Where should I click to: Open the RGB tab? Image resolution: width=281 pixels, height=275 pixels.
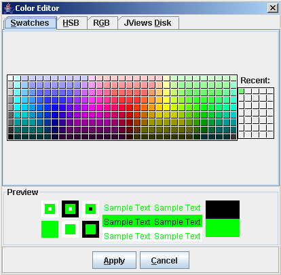click(x=102, y=23)
